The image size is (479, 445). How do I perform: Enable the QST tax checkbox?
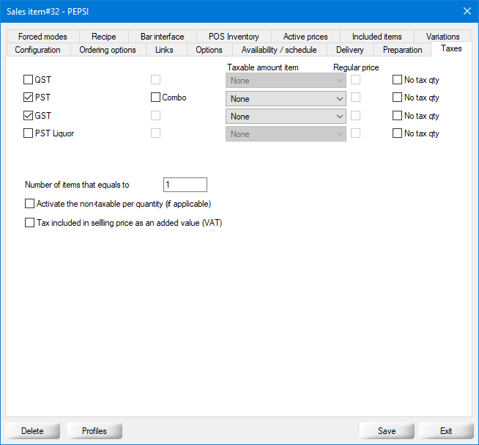coord(29,80)
